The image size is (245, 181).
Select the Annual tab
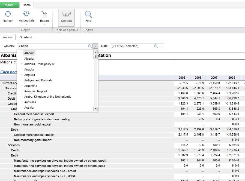click(8, 37)
